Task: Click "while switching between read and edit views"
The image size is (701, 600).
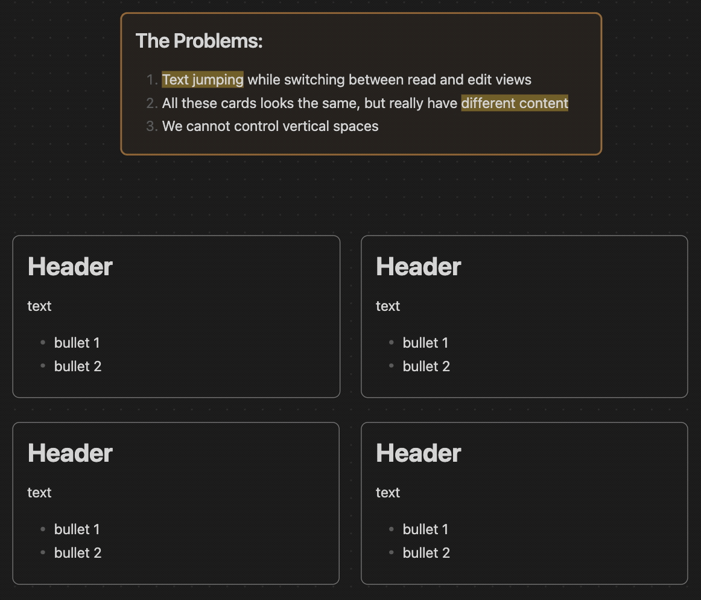Action: (x=389, y=80)
